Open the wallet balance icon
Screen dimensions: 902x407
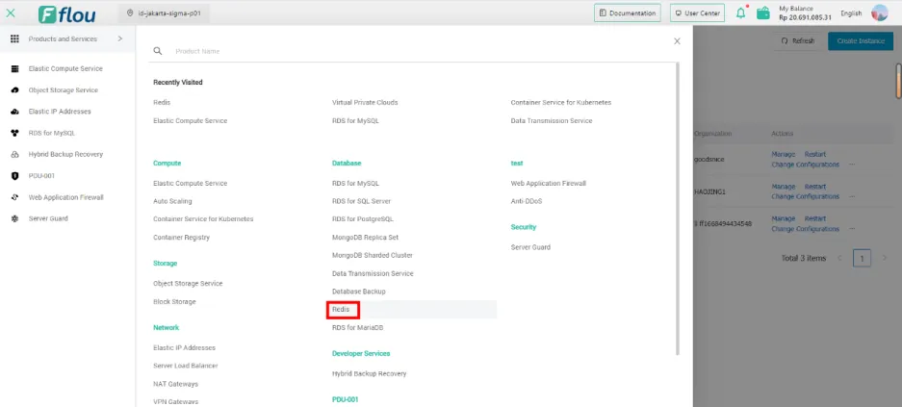[763, 13]
